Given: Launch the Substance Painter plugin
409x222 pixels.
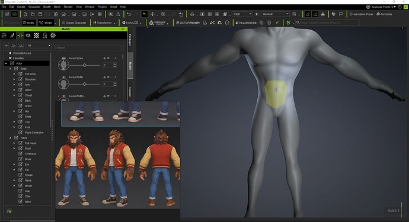Looking at the screenshot, I should coord(158,22).
